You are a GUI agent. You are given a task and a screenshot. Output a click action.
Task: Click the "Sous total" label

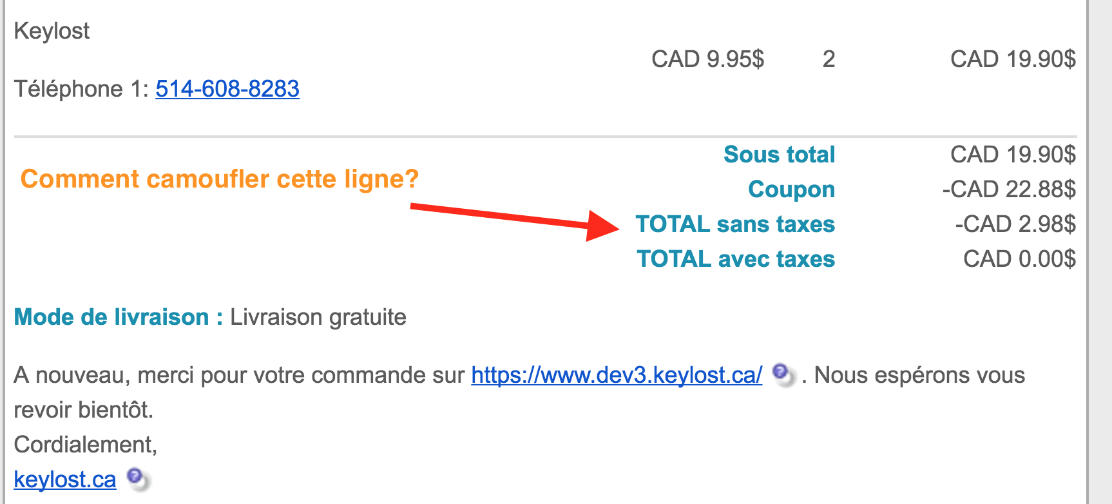[x=779, y=155]
